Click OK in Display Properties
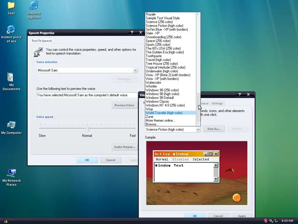Image resolution: width=298 pixels, height=224 pixels. tap(195, 216)
